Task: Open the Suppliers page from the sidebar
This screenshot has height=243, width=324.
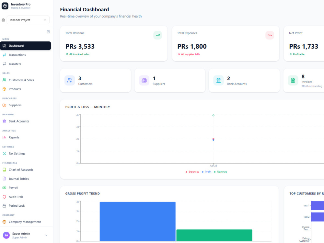Action: click(x=26, y=105)
